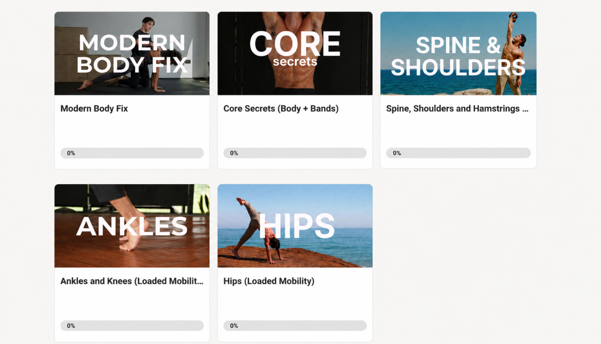Click the 0% label under Spine, Shoulders course
This screenshot has height=344, width=601.
click(x=397, y=153)
